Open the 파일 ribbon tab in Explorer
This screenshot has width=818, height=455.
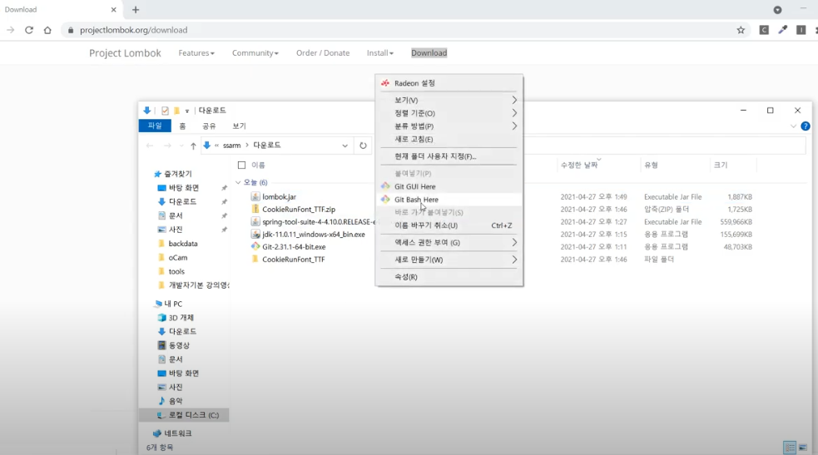tap(155, 126)
